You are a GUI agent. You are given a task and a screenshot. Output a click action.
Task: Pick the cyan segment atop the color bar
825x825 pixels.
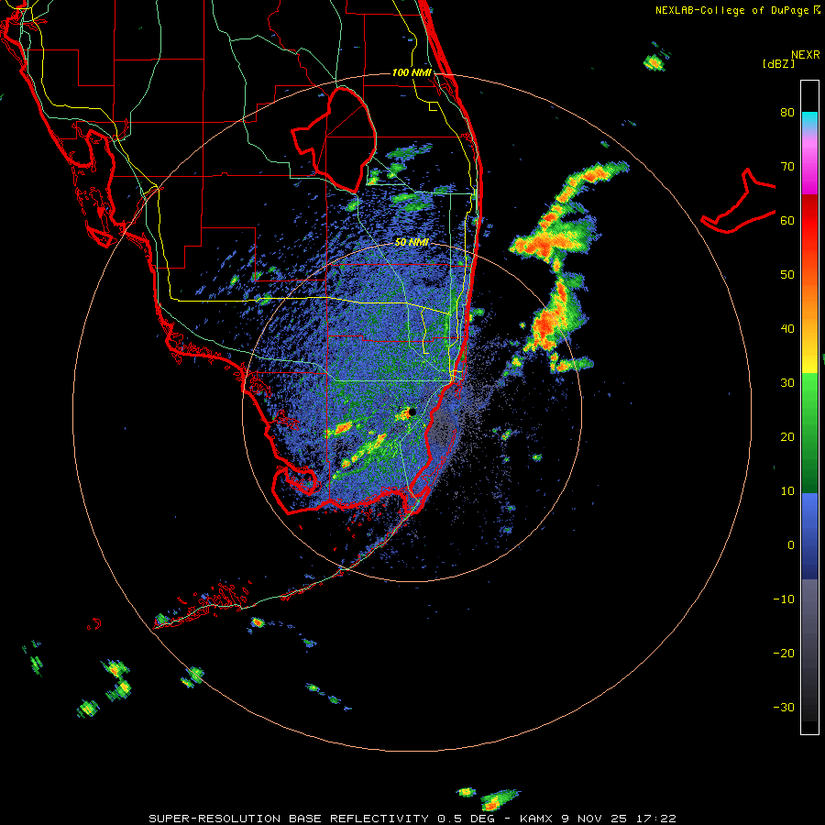coord(809,117)
